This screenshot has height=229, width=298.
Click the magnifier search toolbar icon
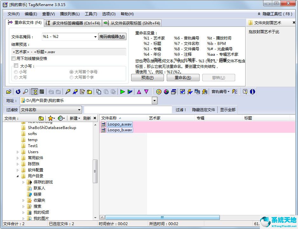pyautogui.click(x=25, y=92)
